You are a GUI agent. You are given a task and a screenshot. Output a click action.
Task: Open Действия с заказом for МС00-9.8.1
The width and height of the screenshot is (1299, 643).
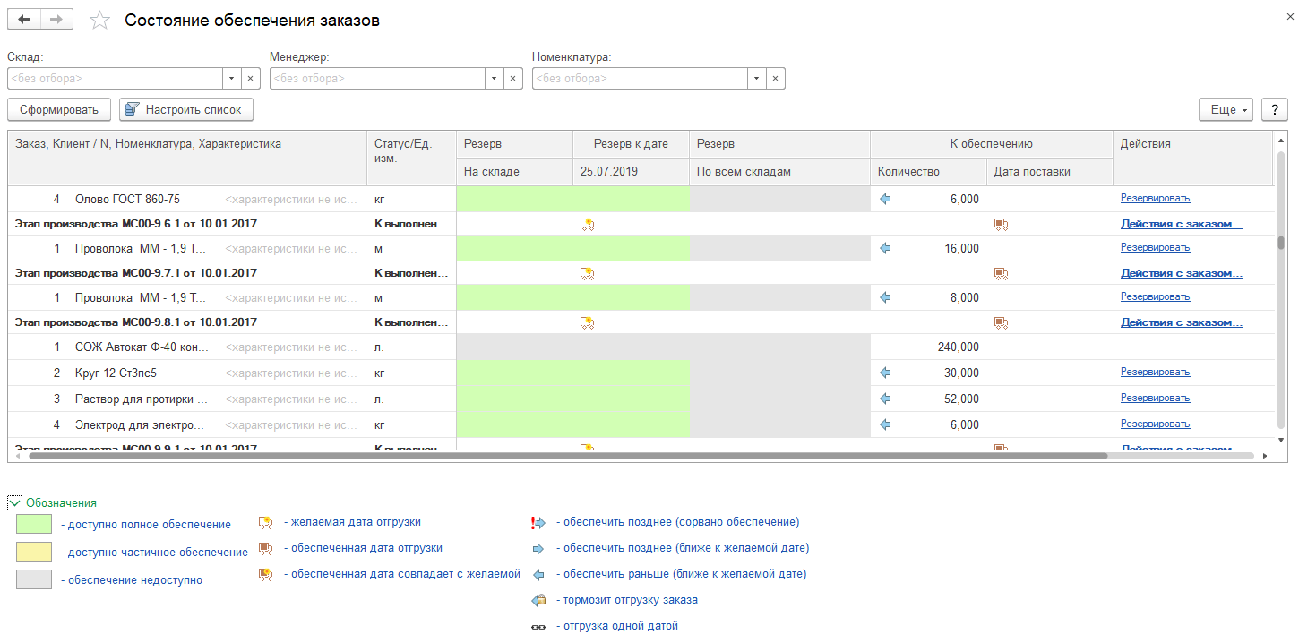tap(1181, 322)
